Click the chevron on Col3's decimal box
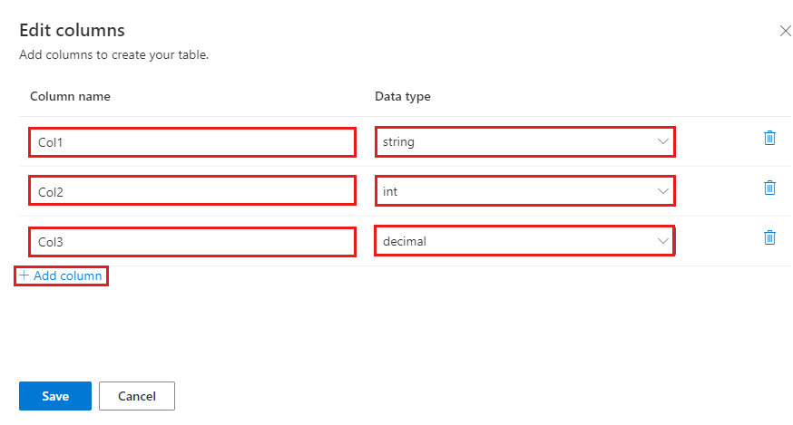 click(x=663, y=241)
